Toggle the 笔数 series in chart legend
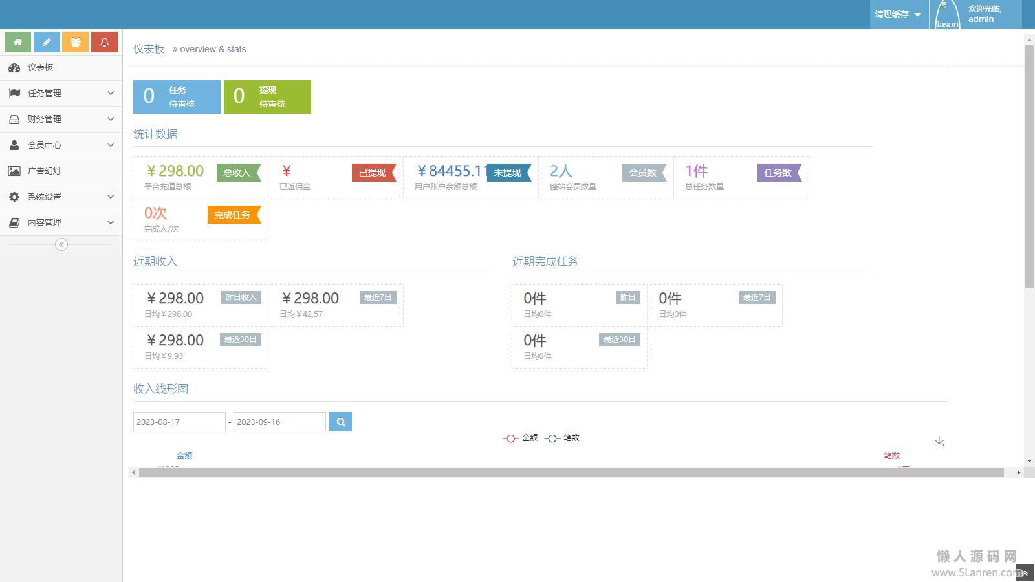1035x582 pixels. coord(562,438)
